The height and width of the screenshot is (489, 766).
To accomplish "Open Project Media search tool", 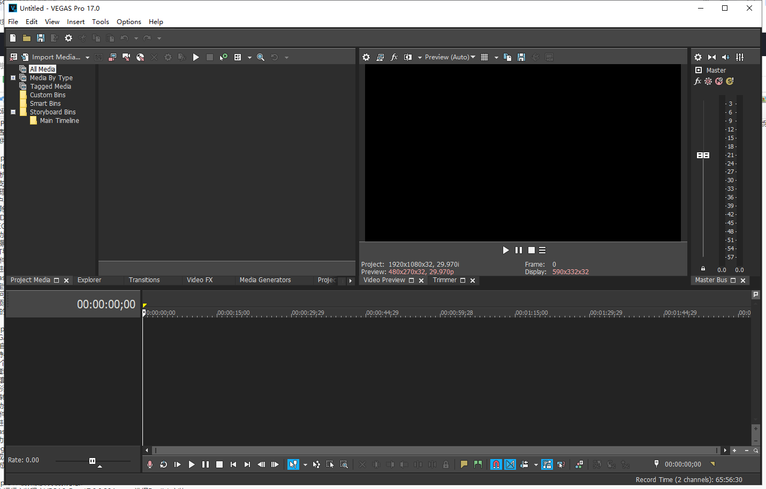I will (x=261, y=57).
